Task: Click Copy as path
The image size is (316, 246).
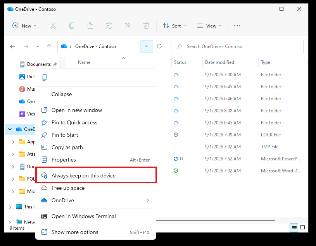Action: point(96,147)
